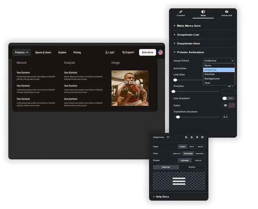
Task: Switch to the Normal state tab
Action: pos(166,167)
